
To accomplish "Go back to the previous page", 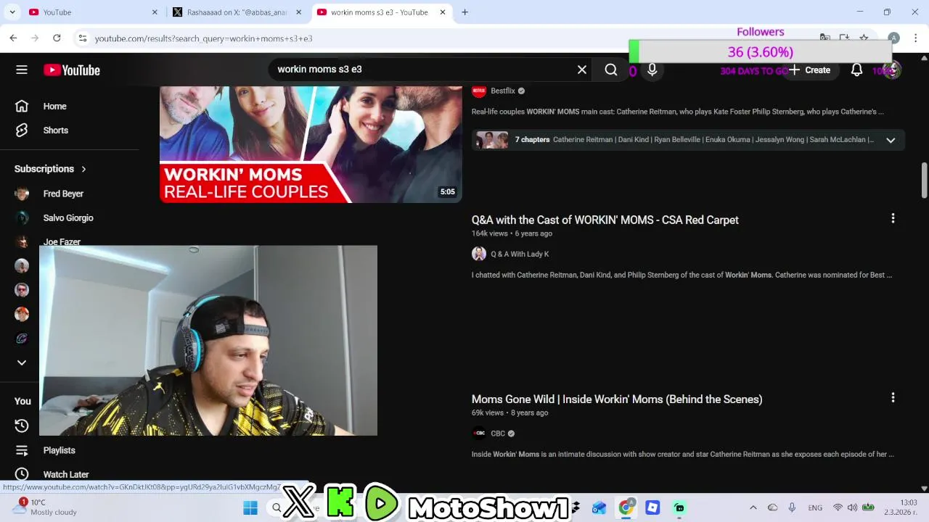I will click(x=13, y=38).
